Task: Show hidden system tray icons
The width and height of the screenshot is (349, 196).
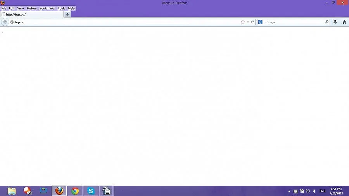Action: [289, 191]
